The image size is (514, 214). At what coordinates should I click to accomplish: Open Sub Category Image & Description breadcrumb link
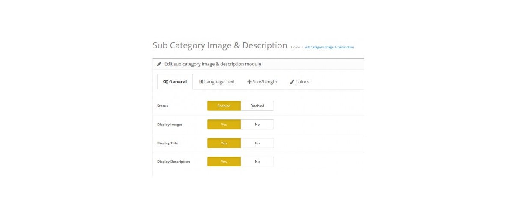(329, 47)
